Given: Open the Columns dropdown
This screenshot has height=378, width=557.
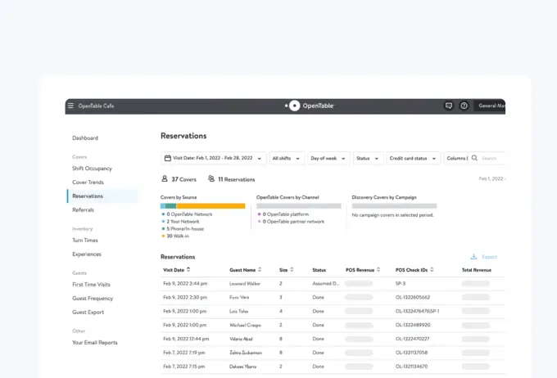Looking at the screenshot, I should pyautogui.click(x=457, y=158).
